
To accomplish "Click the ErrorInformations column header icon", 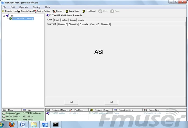I will [115, 110].
